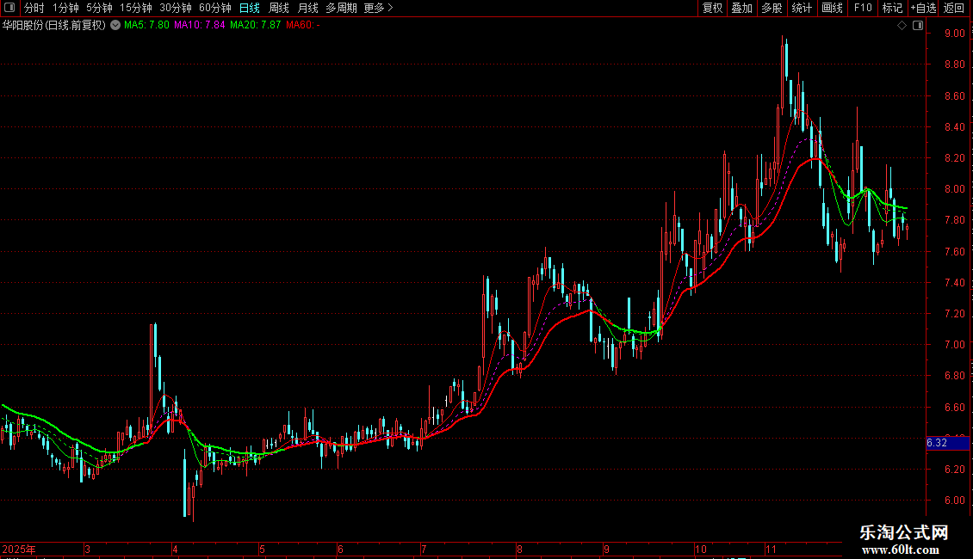973x559 pixels.
Task: Click the blue 6.32 price marker
Action: (947, 443)
